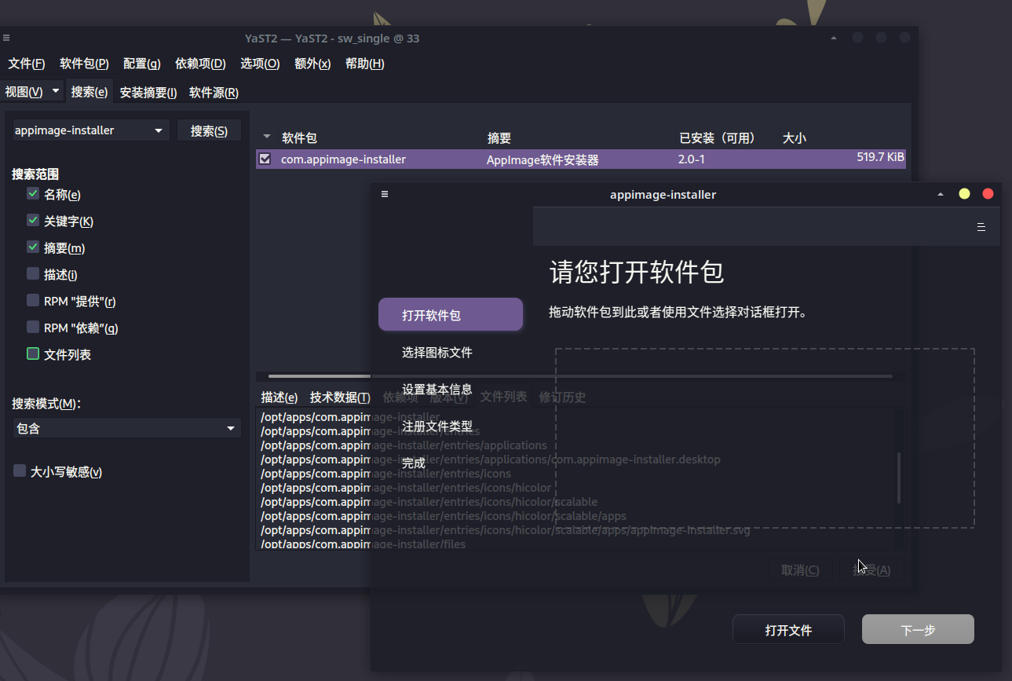Toggle the 名称 search scope checkbox
The image size is (1012, 681).
(33, 193)
